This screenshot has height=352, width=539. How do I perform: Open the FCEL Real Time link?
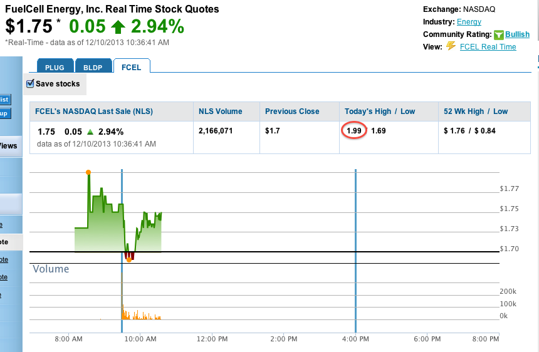click(x=488, y=47)
